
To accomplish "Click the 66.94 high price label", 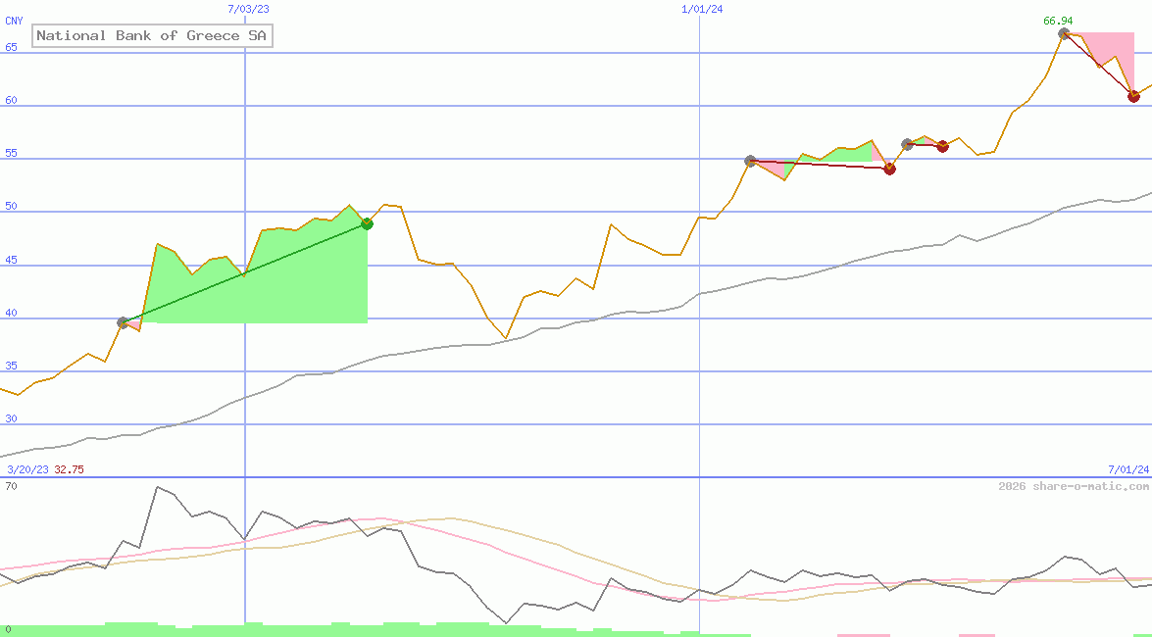I will (x=1058, y=20).
